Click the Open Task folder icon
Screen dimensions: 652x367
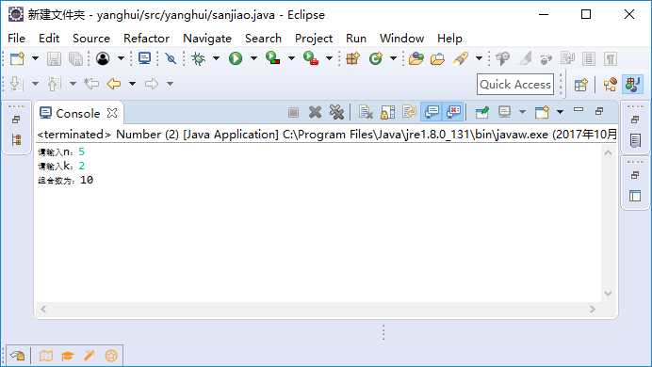pos(437,59)
